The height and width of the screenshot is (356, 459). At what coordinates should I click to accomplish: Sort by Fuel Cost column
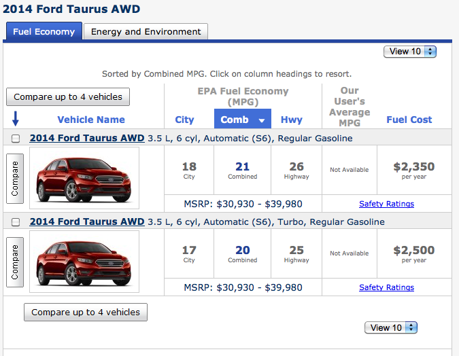[409, 120]
